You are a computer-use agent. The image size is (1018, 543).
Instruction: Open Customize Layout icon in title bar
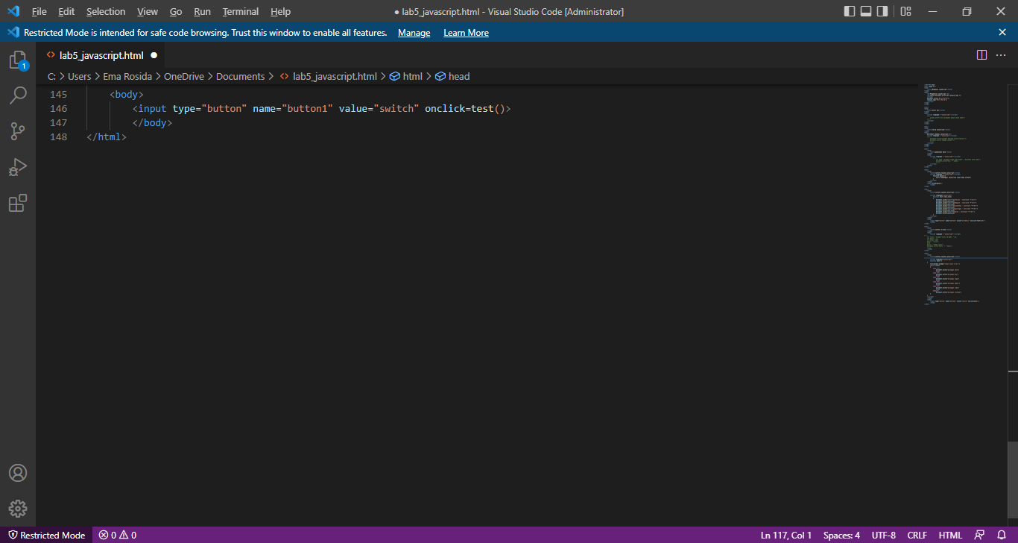tap(906, 11)
